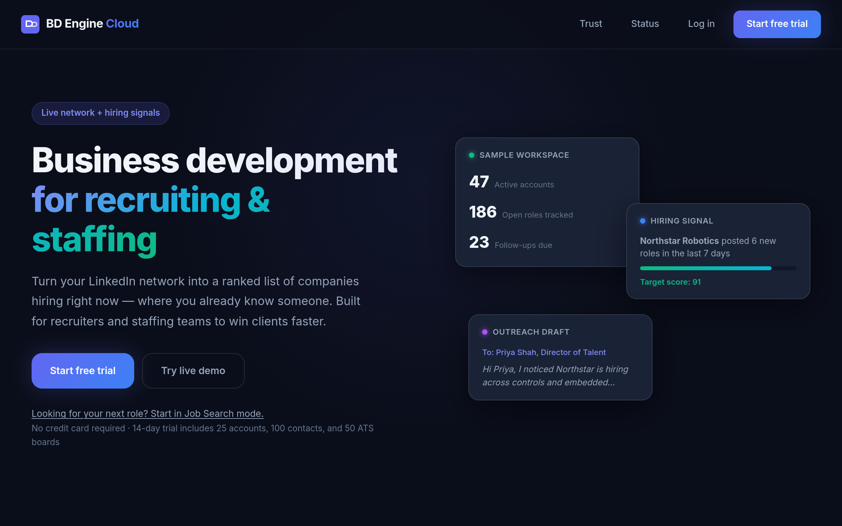Click the BD Engine logo icon
The height and width of the screenshot is (526, 842).
pyautogui.click(x=30, y=24)
